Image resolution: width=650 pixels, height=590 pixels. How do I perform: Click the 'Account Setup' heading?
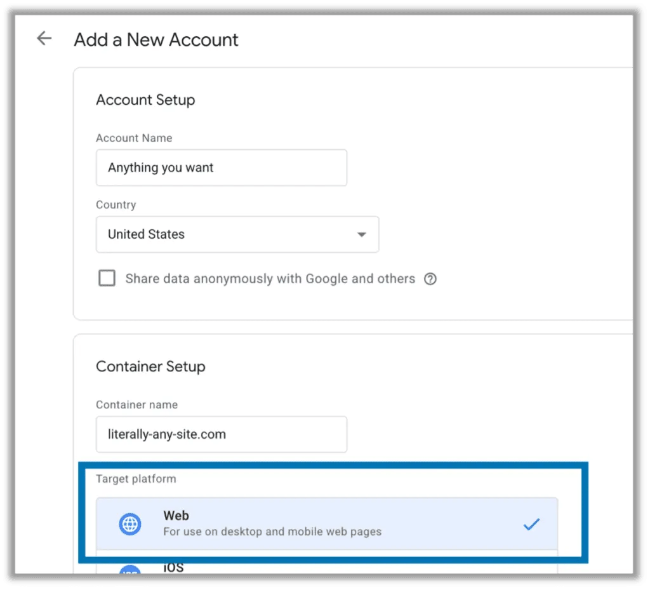pos(145,100)
